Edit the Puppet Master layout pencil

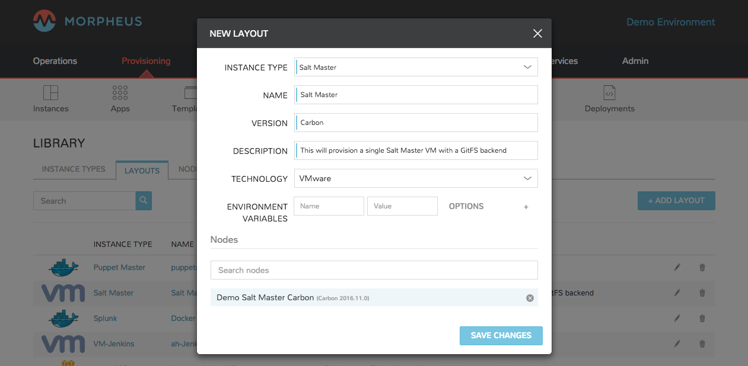tap(677, 268)
